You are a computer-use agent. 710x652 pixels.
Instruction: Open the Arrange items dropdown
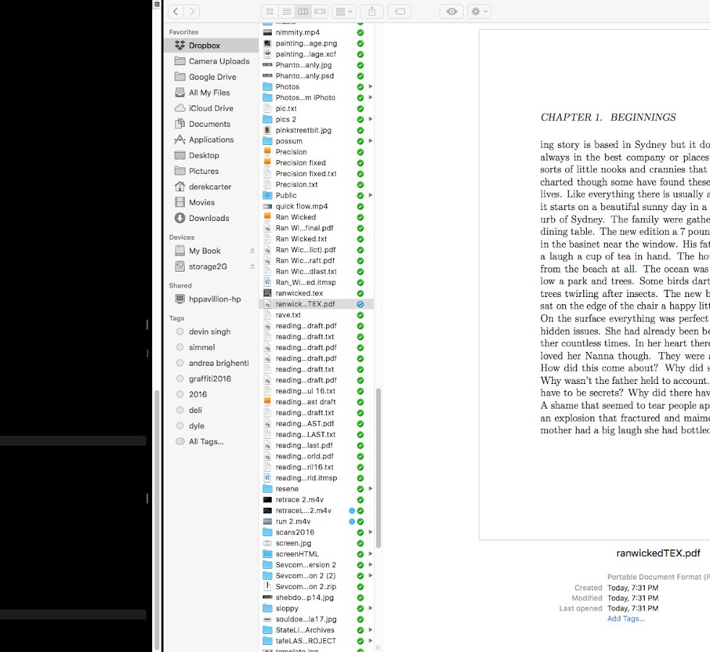(343, 12)
